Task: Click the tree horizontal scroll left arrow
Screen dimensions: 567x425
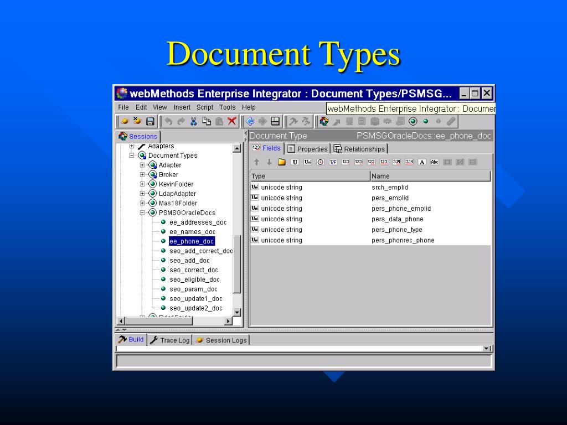Action: tap(121, 321)
